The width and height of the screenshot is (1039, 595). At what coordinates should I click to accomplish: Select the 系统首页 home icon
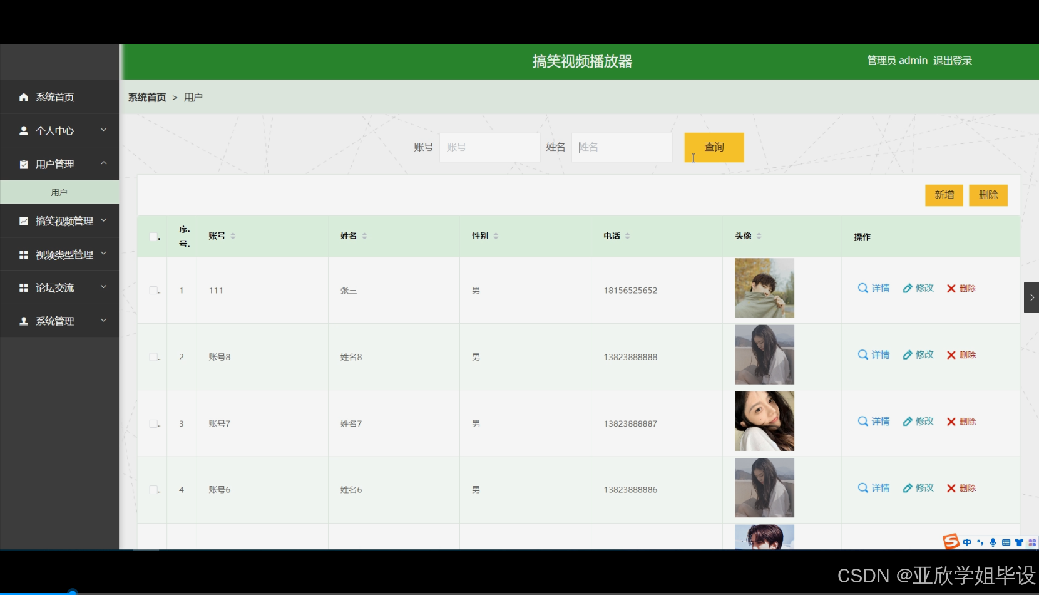point(23,97)
